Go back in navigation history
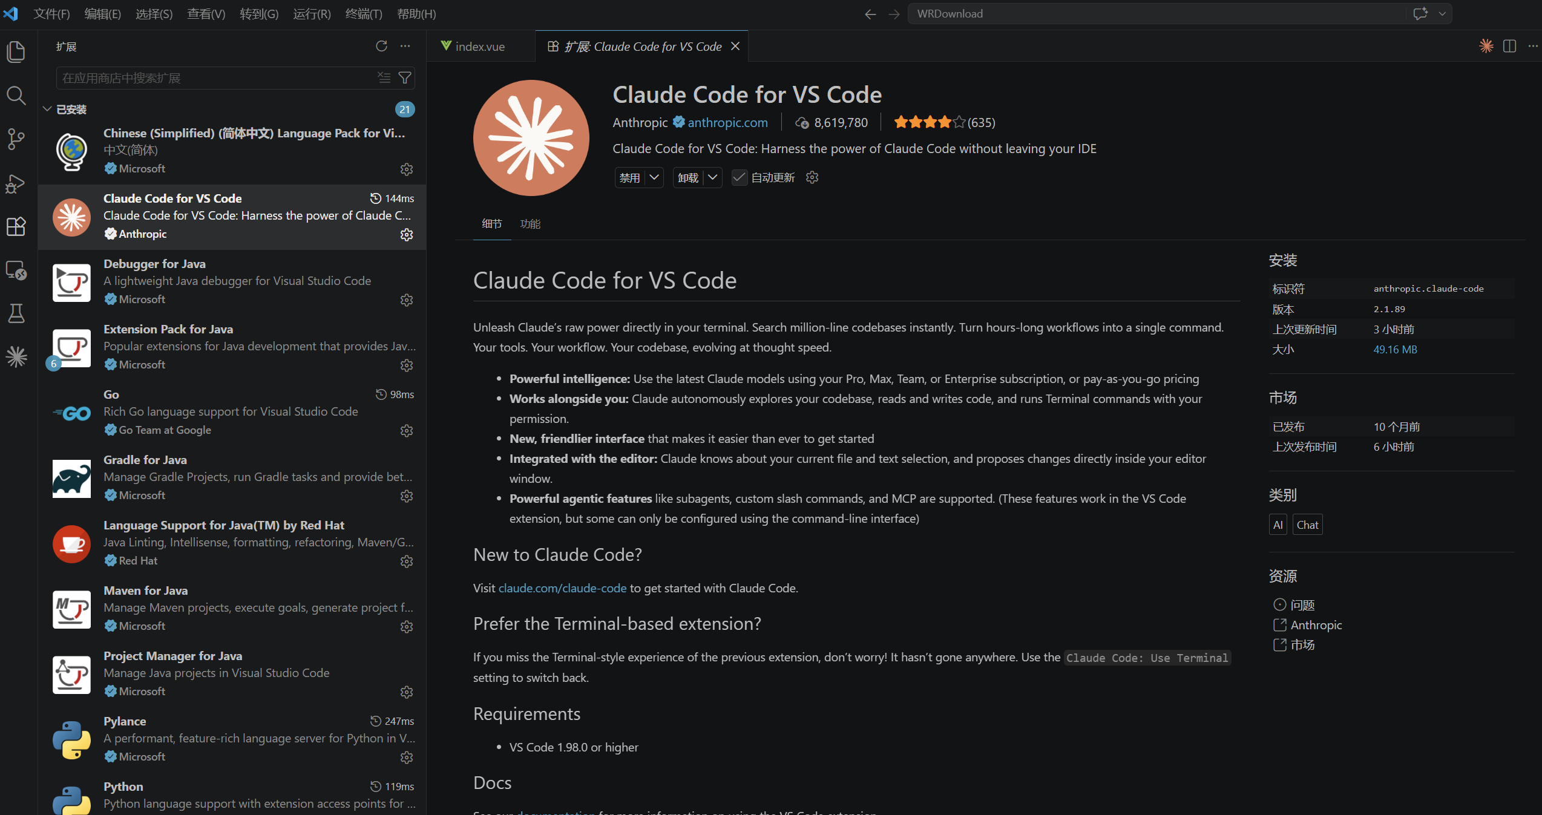This screenshot has width=1542, height=815. coord(870,14)
